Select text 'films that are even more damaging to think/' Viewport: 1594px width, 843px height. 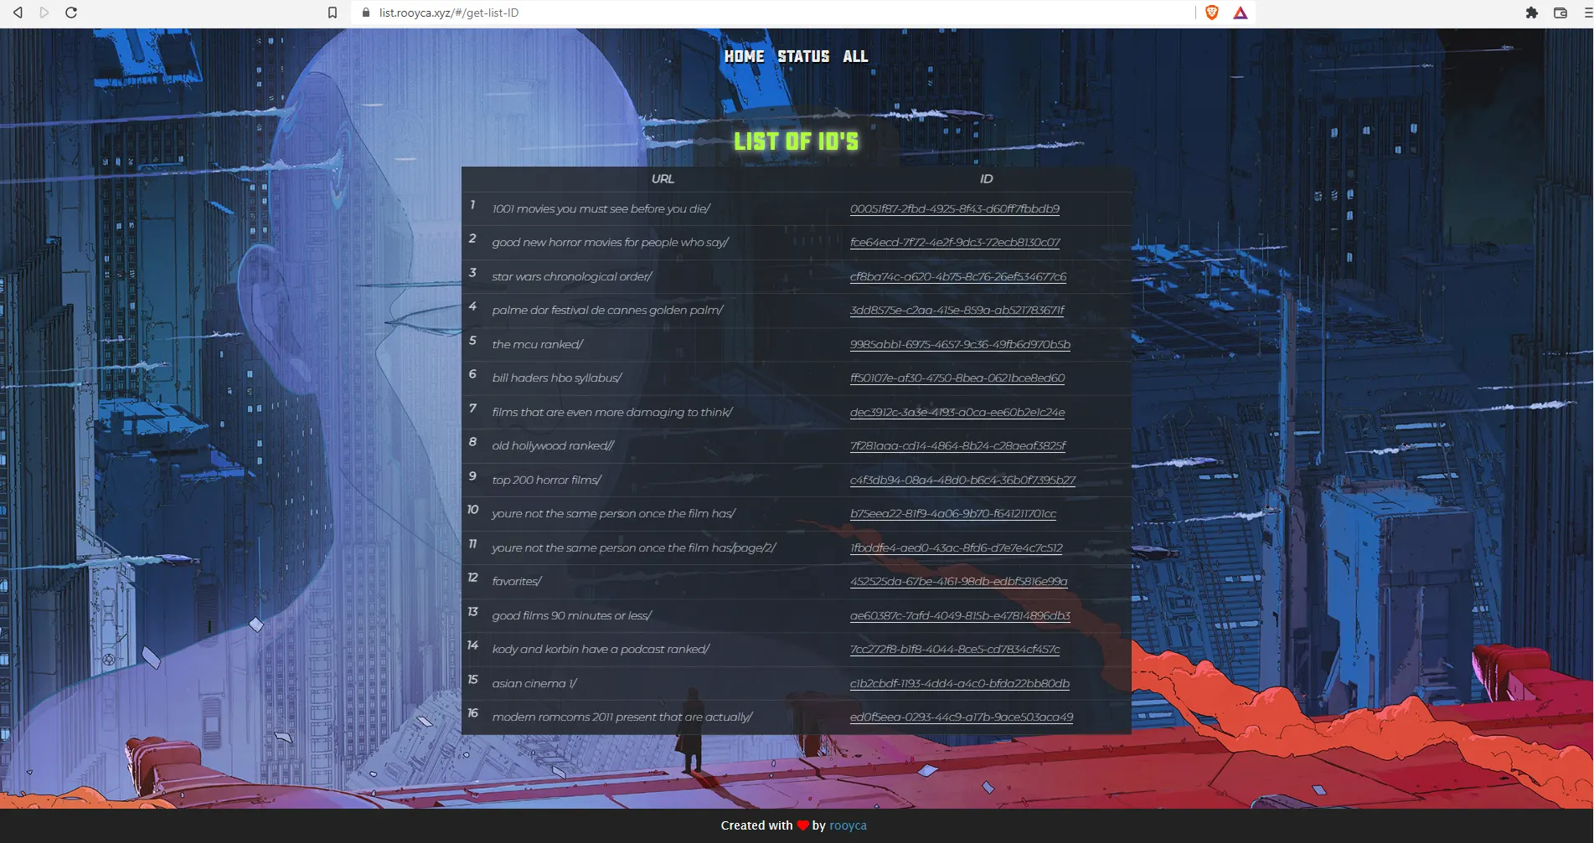tap(611, 413)
